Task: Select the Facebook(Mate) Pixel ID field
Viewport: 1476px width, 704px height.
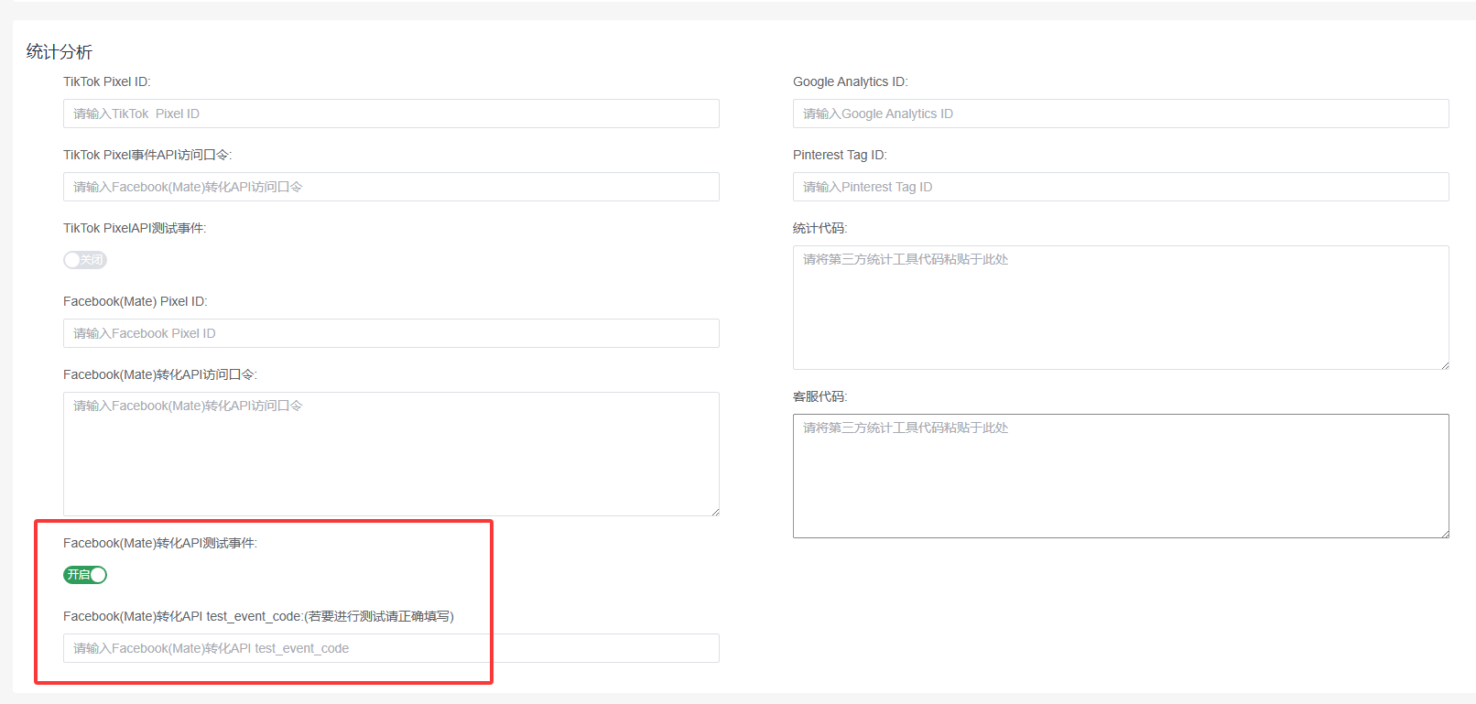Action: (x=391, y=333)
